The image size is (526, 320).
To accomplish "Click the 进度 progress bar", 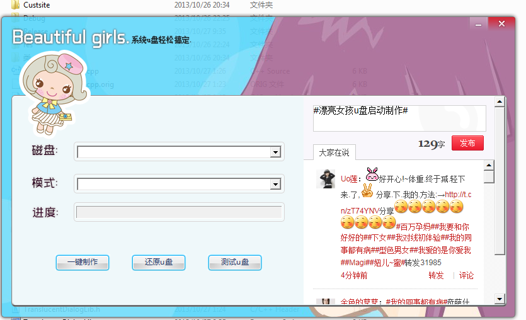I will 179,212.
